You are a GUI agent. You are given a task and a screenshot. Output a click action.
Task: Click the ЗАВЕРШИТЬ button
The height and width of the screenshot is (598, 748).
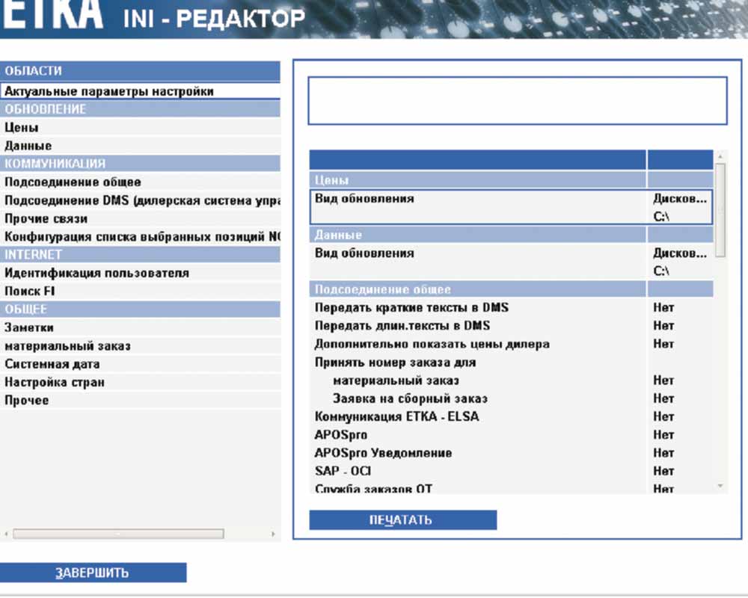click(93, 573)
